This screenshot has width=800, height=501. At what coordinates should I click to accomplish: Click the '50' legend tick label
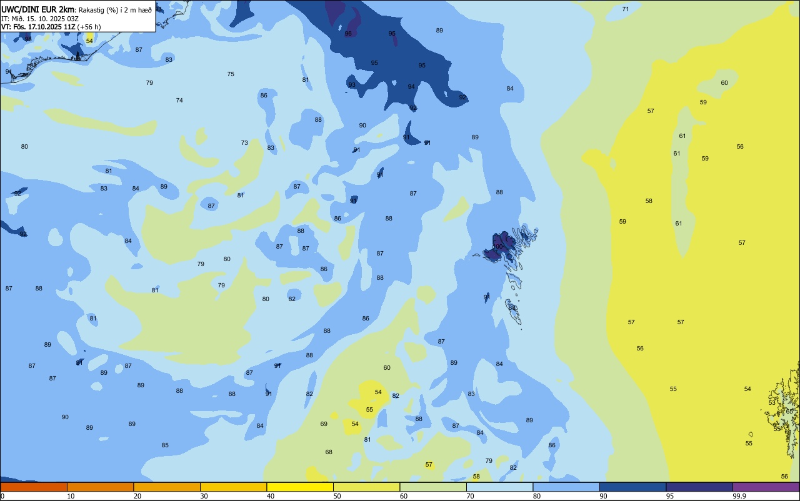point(337,496)
